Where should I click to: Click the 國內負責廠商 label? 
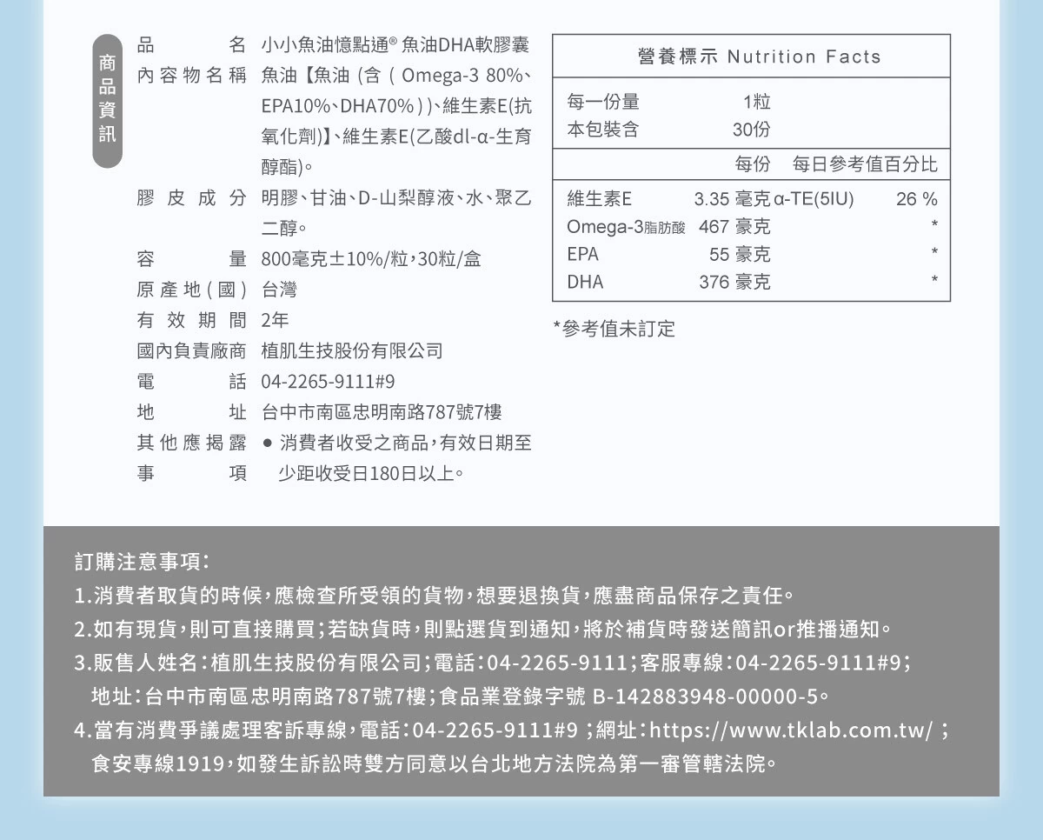(x=192, y=350)
